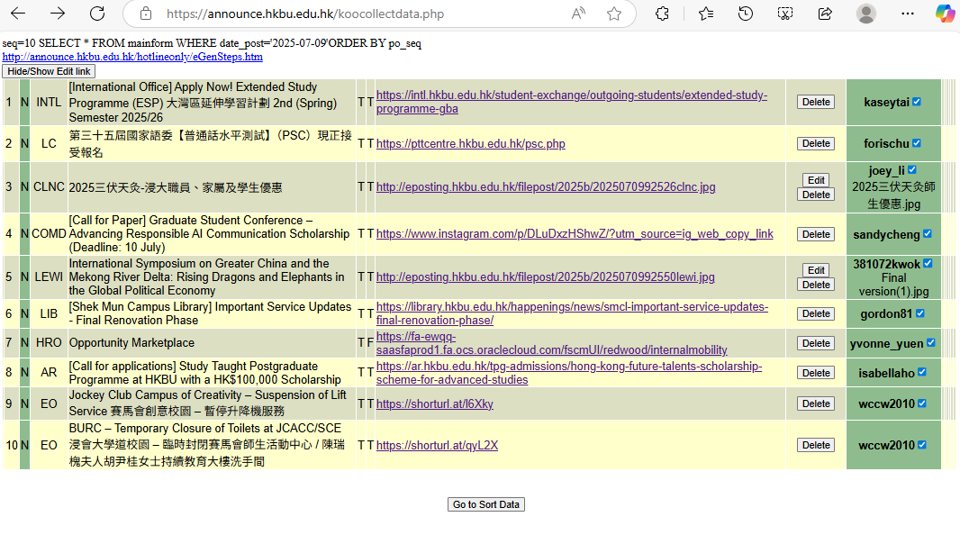Viewport: 960px width, 544px height.
Task: Open pttcentre psc.php link
Action: pos(470,143)
